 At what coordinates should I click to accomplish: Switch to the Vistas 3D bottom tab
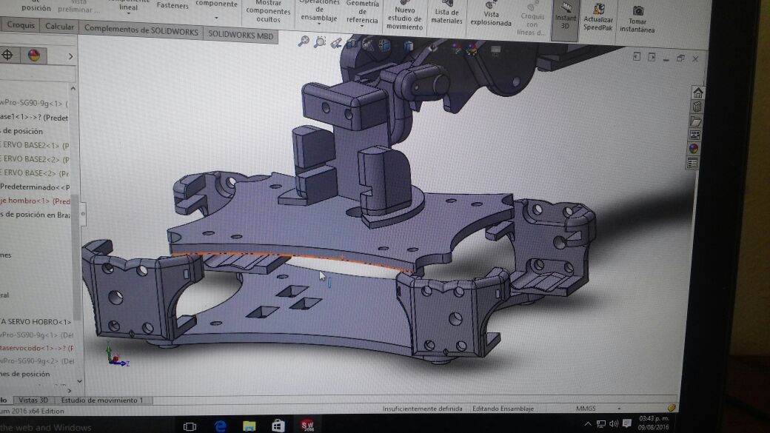tap(33, 400)
